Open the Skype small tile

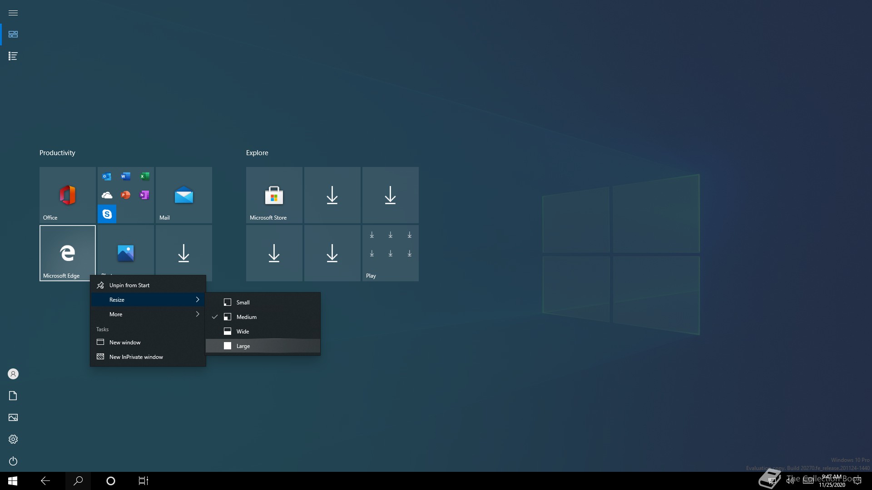(107, 214)
